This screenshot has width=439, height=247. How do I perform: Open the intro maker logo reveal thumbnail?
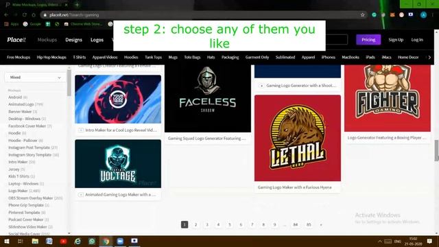click(x=118, y=99)
